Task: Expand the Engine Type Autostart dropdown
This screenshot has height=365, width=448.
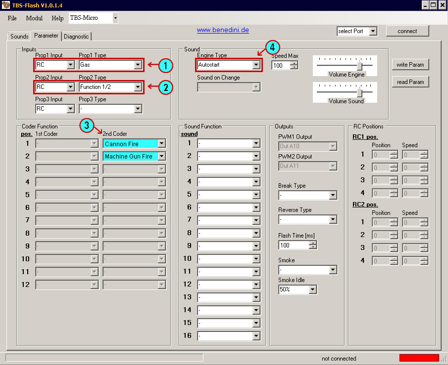Action: click(256, 65)
